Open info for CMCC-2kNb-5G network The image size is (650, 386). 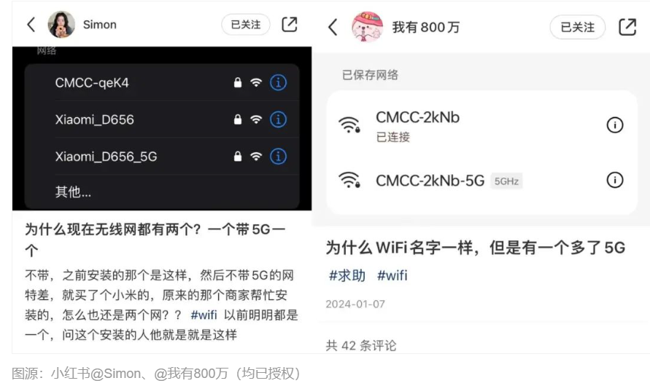[x=615, y=180]
